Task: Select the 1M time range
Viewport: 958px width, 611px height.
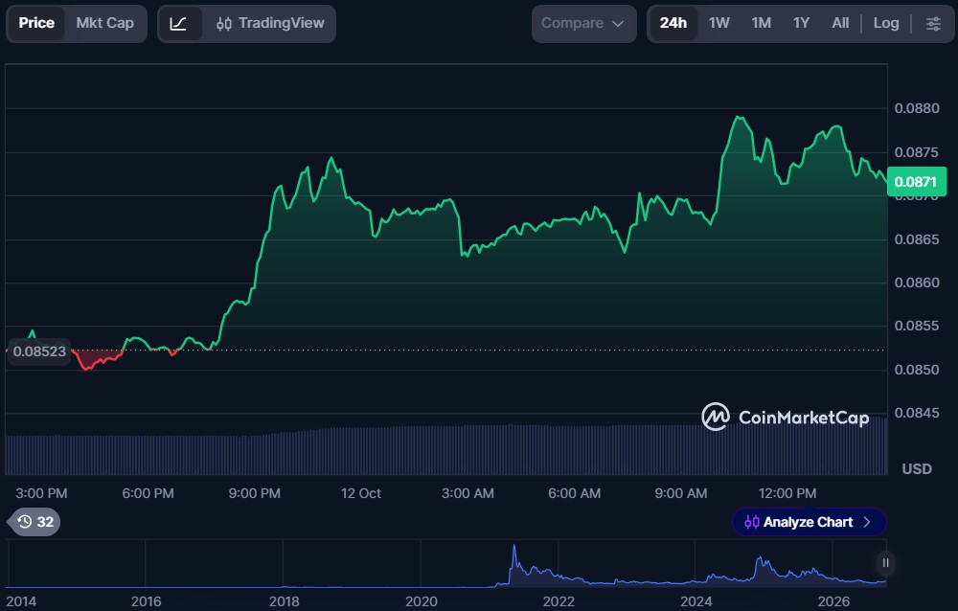Action: pos(762,23)
